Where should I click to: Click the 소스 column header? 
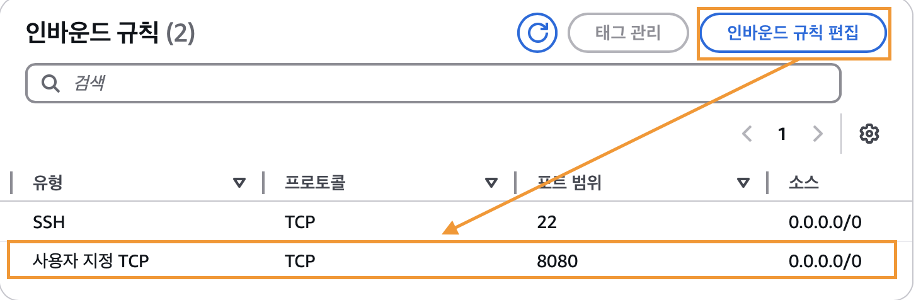[x=803, y=183]
